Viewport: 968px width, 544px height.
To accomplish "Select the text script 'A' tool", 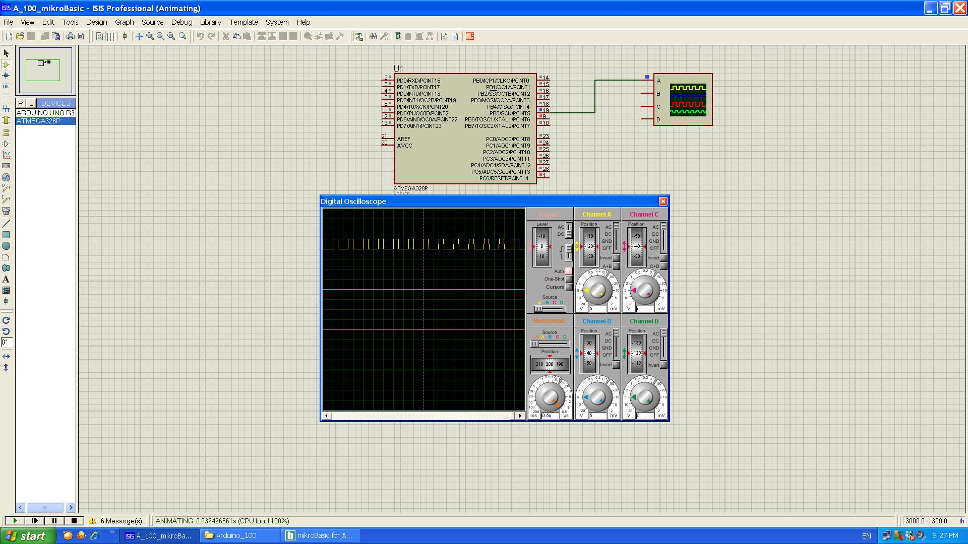I will point(6,279).
